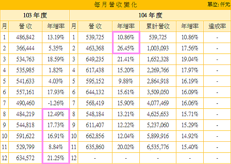Select cumulative growth rate 19.04%
The height and width of the screenshot is (164, 231).
tap(190, 59)
